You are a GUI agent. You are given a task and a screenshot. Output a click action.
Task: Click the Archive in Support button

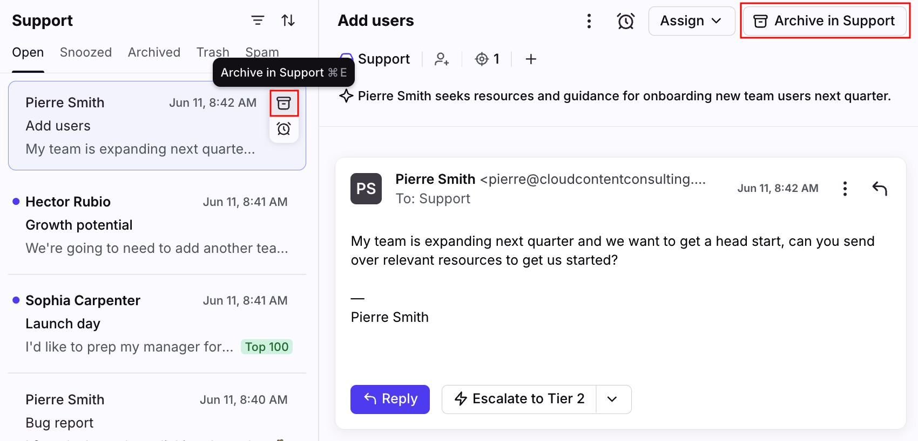[825, 21]
